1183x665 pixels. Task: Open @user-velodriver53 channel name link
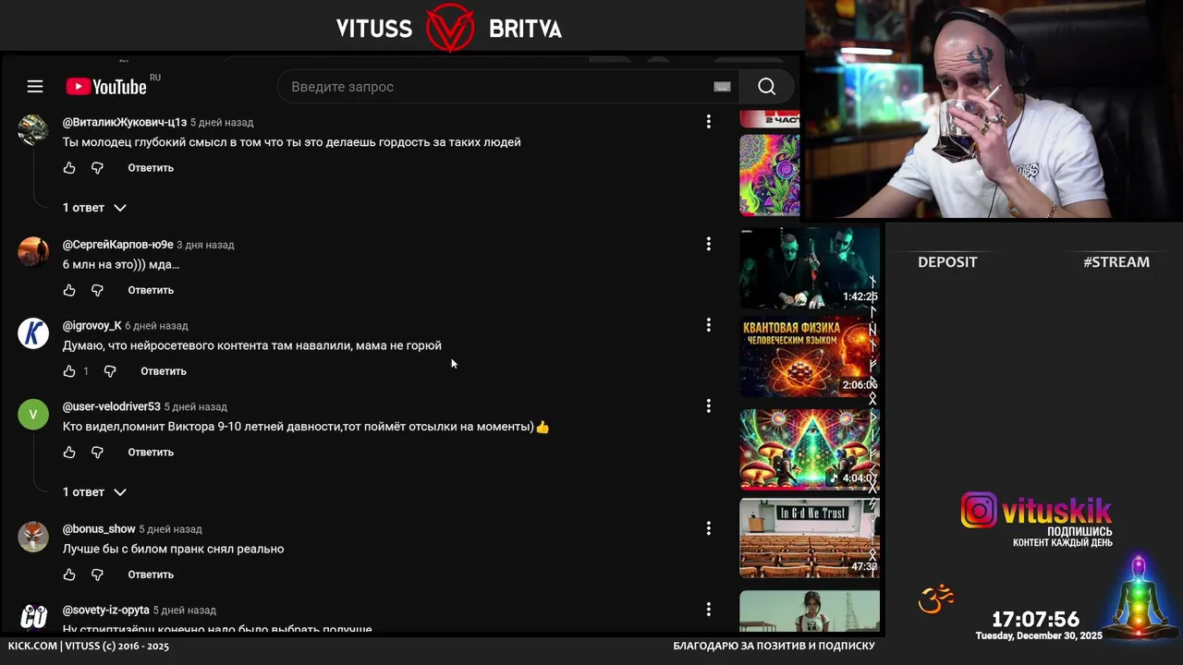point(112,407)
